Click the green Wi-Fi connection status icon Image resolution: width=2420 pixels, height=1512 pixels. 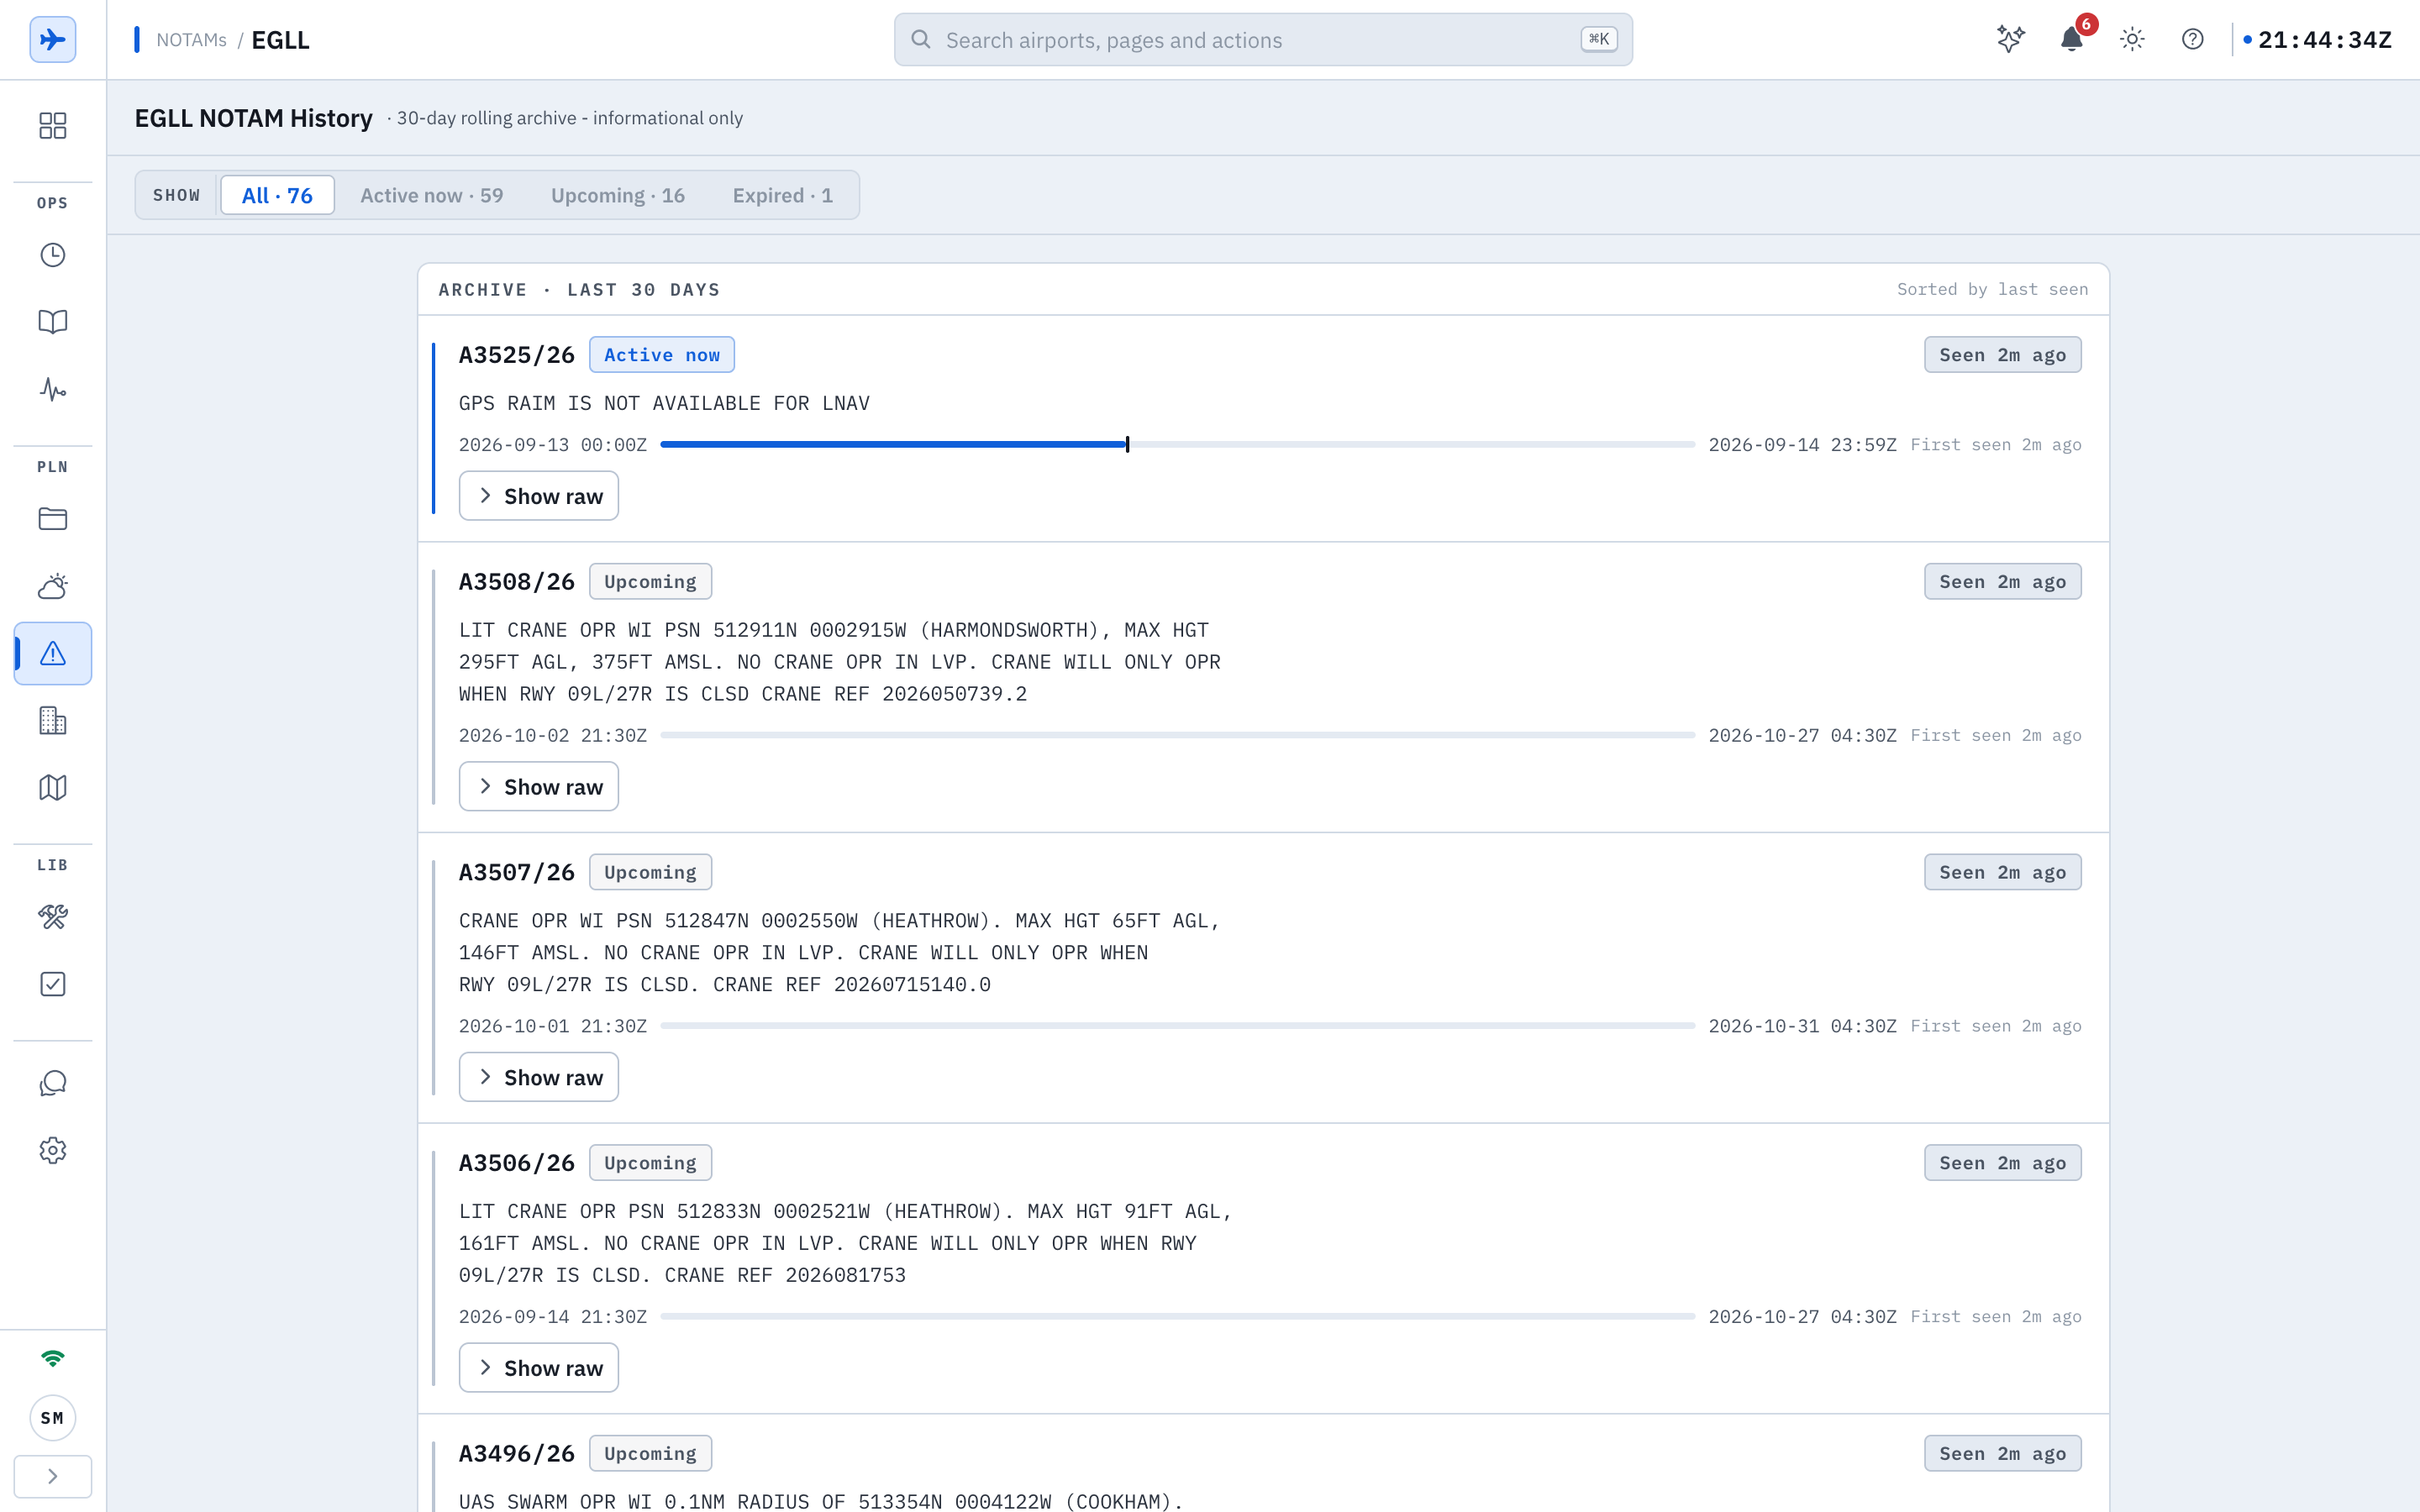pos(53,1358)
